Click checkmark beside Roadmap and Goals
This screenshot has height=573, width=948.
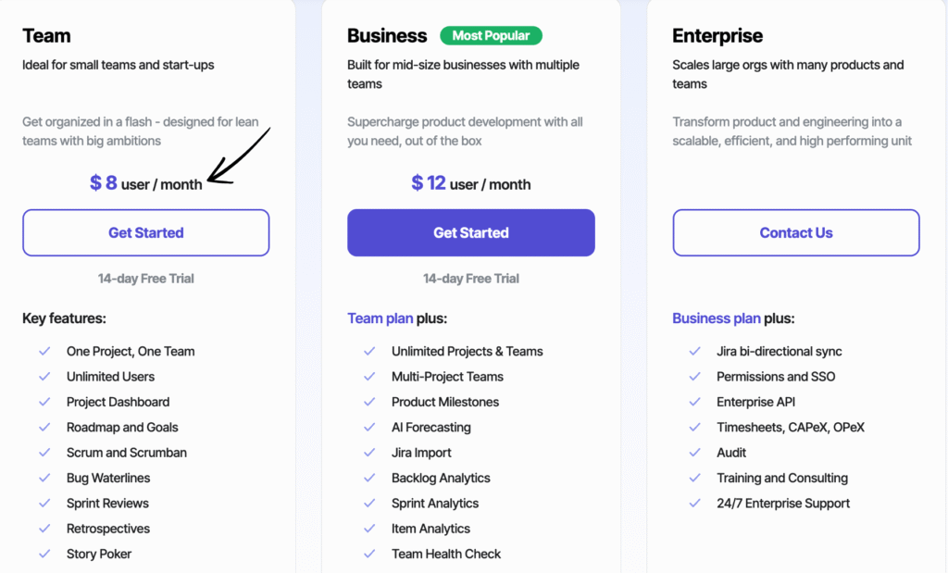point(44,428)
